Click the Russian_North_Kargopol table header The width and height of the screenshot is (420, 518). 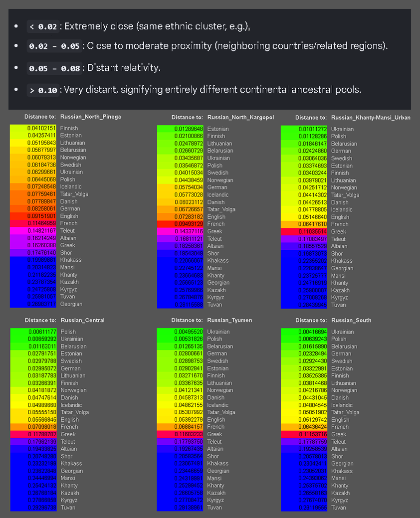click(x=240, y=117)
